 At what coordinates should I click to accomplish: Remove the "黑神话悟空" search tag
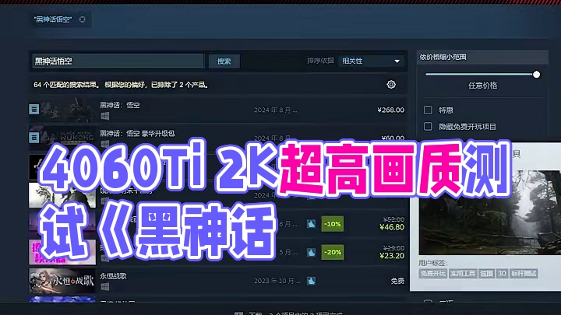coord(83,19)
